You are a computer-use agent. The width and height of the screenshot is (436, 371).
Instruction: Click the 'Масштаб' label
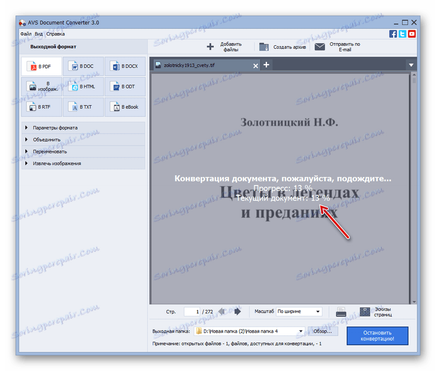click(x=264, y=312)
